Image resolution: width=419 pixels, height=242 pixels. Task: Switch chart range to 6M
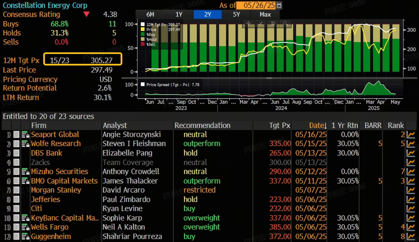point(150,14)
